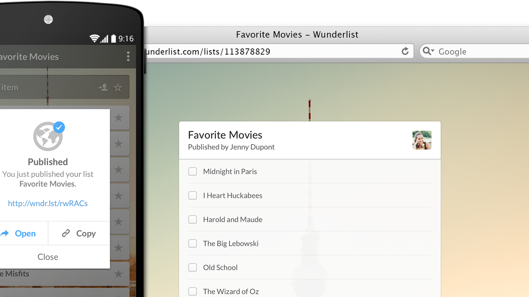Image resolution: width=529 pixels, height=297 pixels.
Task: Click Published by Jenny Dupont text
Action: click(231, 147)
